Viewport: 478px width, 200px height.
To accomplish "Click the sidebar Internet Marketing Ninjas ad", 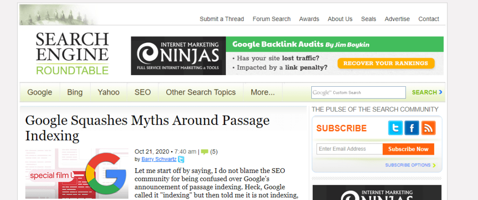I will click(377, 193).
